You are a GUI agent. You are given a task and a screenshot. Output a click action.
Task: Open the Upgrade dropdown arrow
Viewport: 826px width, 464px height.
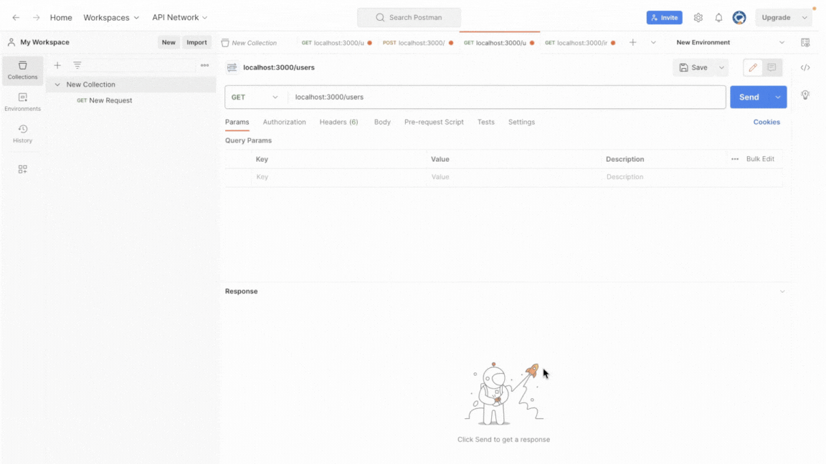(x=804, y=17)
